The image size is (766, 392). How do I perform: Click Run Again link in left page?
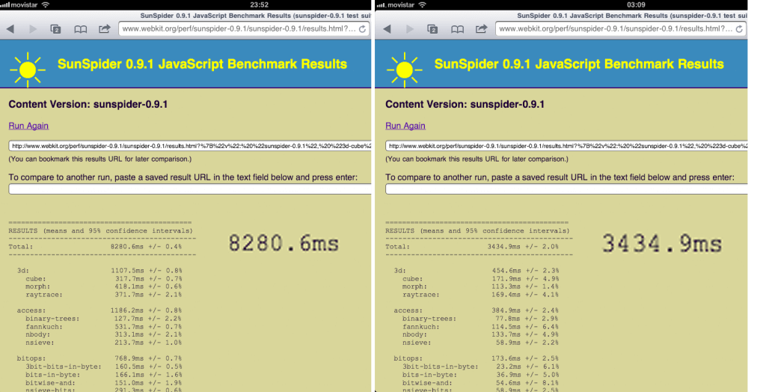[x=28, y=126]
